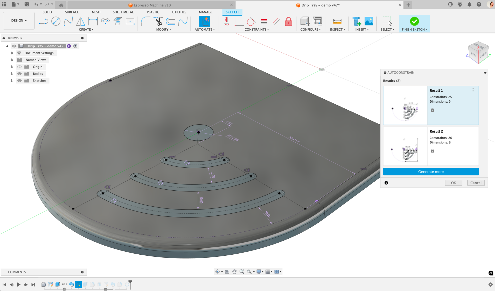Select the Offset tool icon

pos(170,21)
